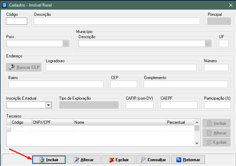The image size is (236, 166).
Task: Click the Retornar button
Action: point(190,160)
